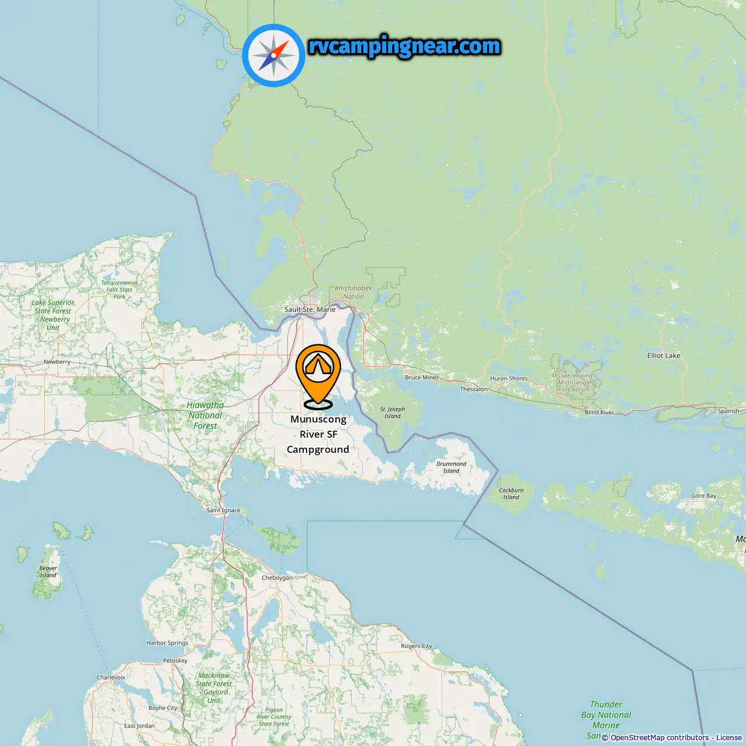Select the Blind River town label
Viewport: 746px width, 746px height.
click(599, 413)
